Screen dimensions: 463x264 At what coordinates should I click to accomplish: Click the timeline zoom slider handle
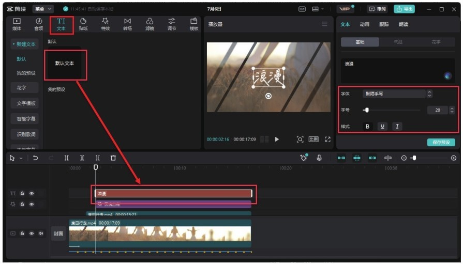pyautogui.click(x=414, y=158)
